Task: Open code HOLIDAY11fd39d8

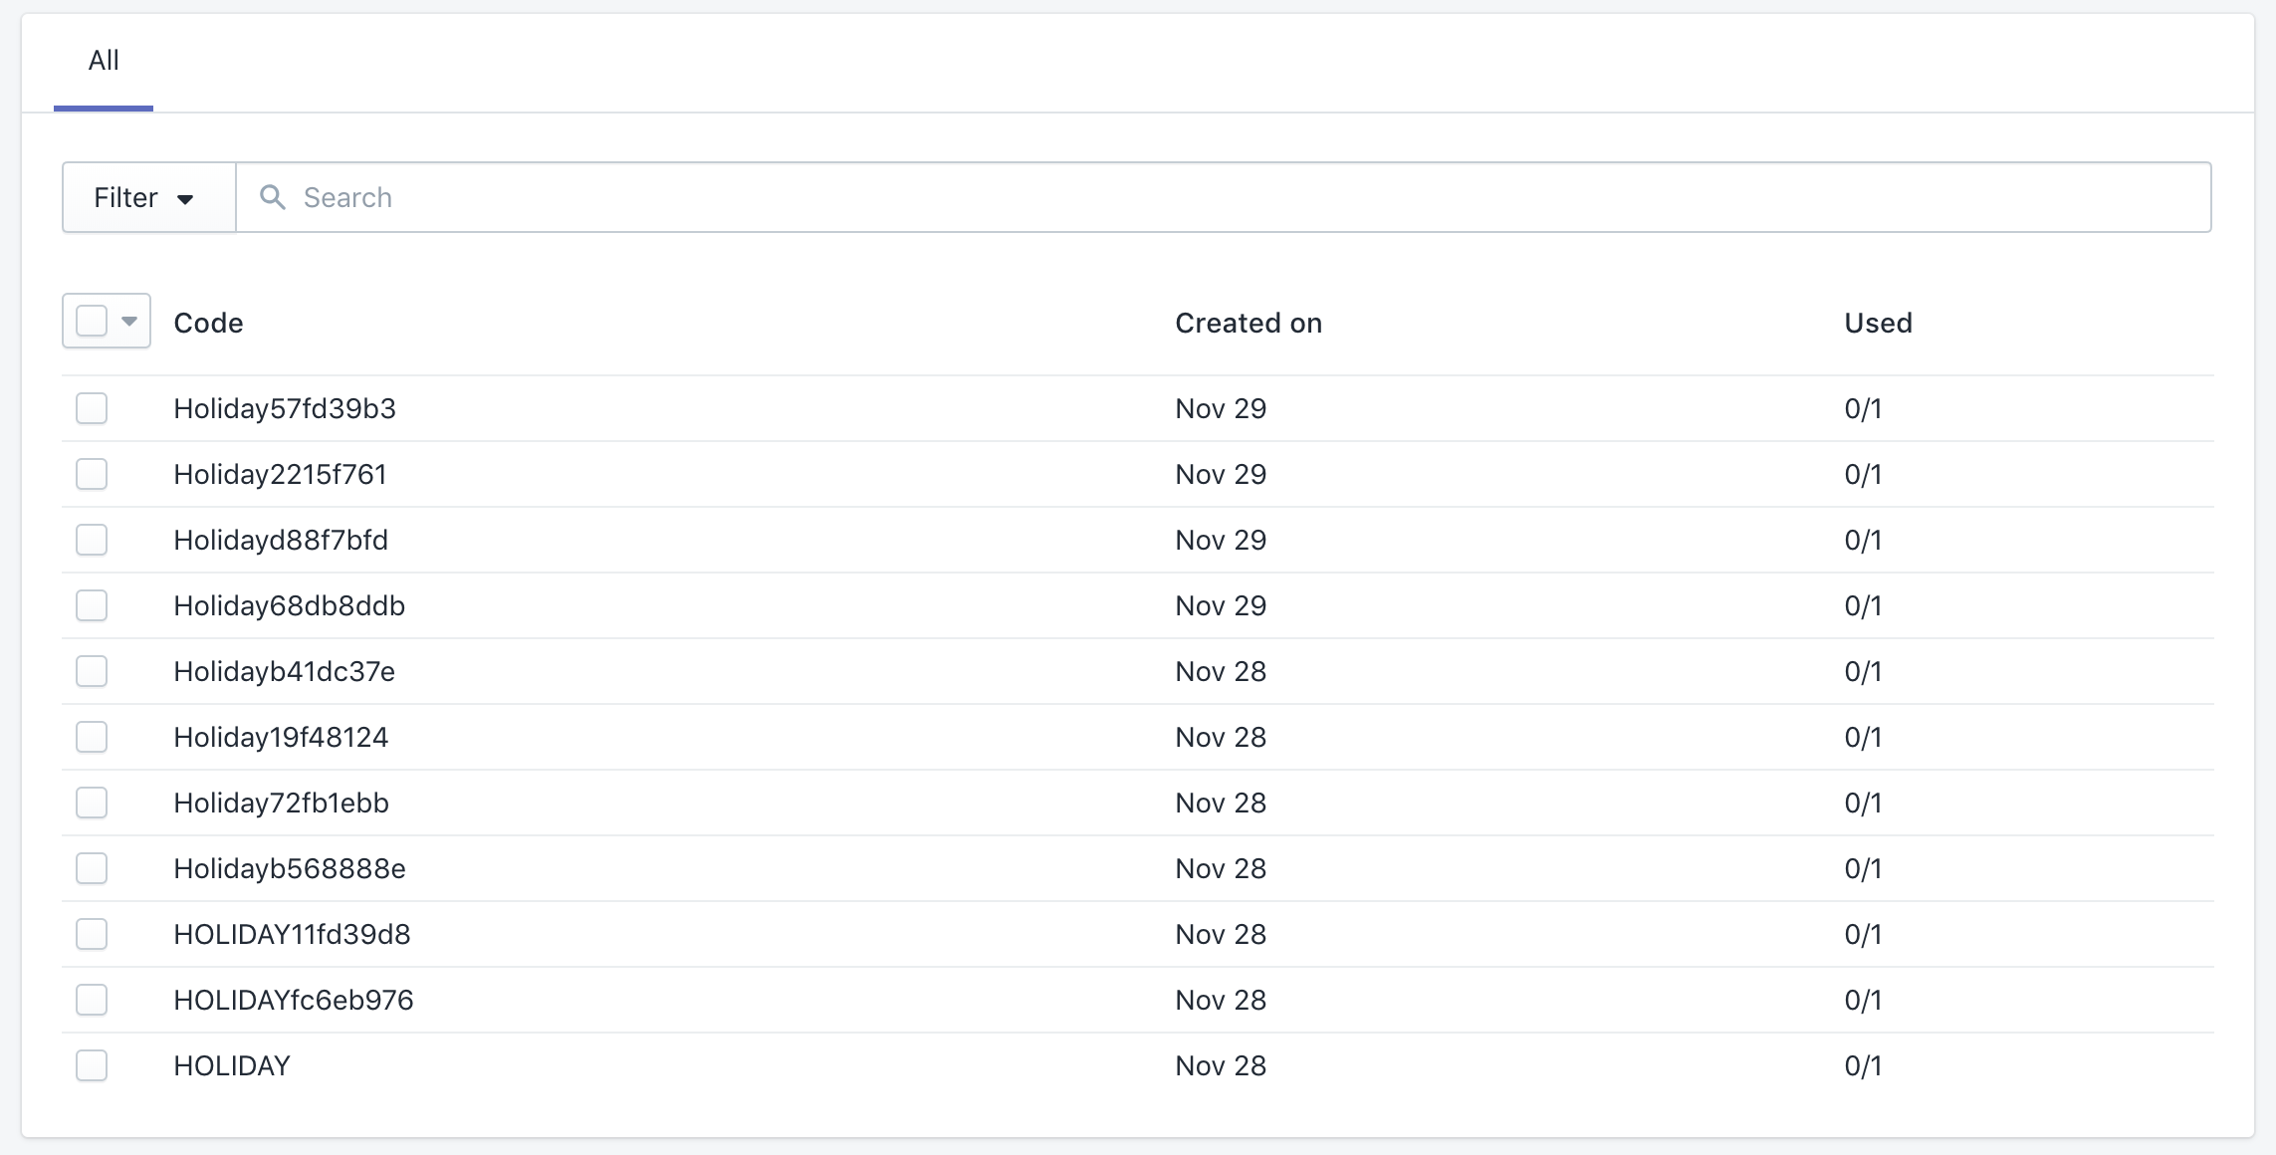Action: (292, 934)
